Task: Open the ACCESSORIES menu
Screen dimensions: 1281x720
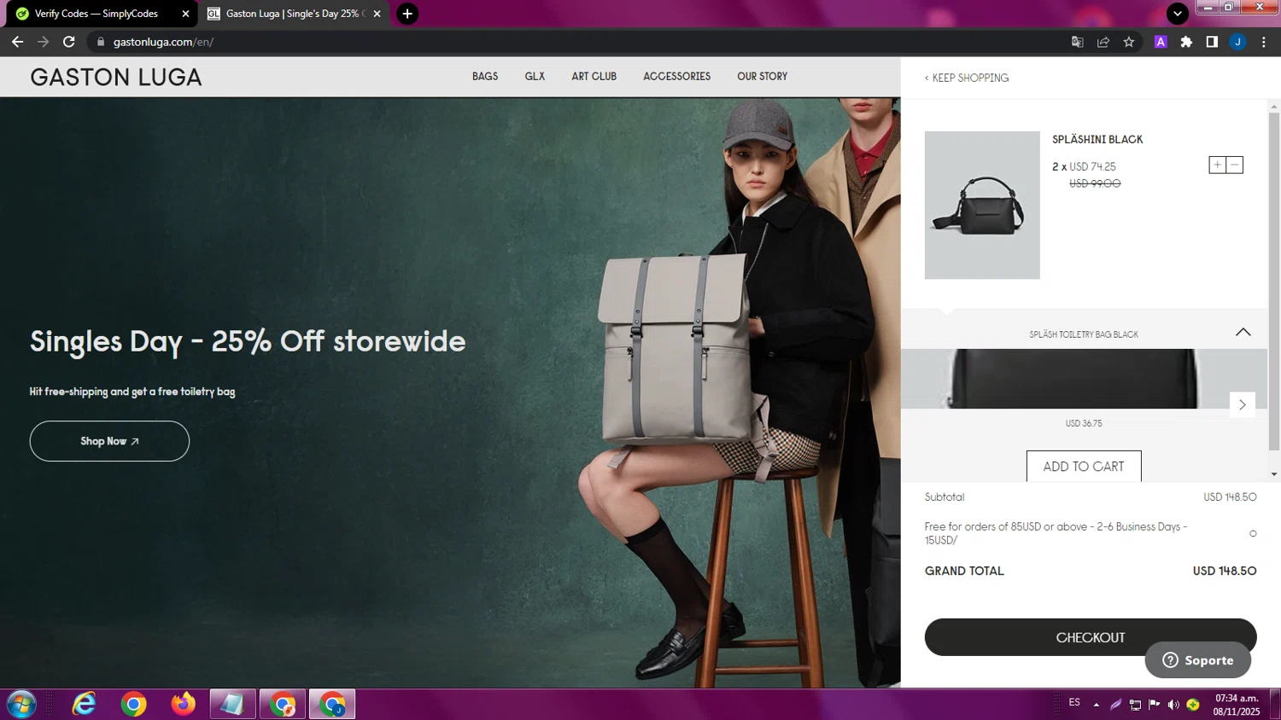Action: click(676, 77)
